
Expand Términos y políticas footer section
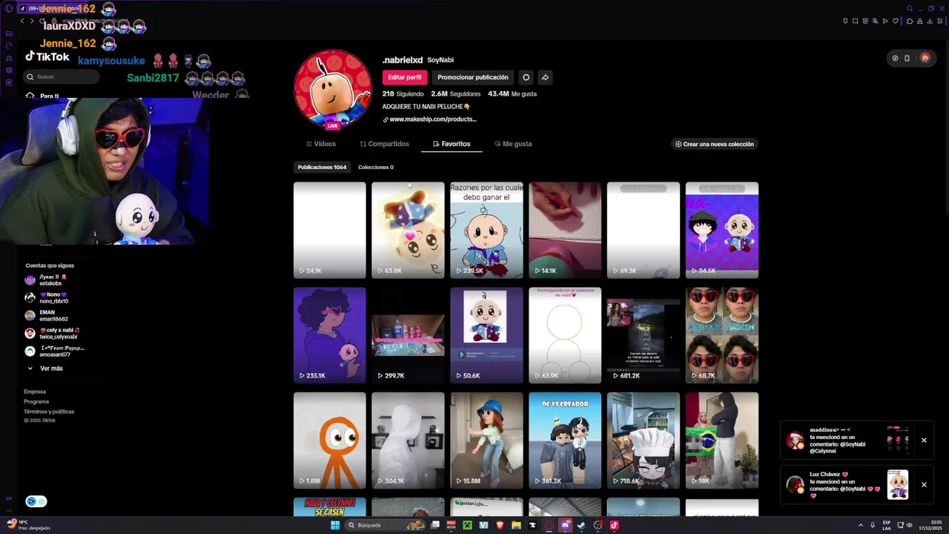coord(49,412)
